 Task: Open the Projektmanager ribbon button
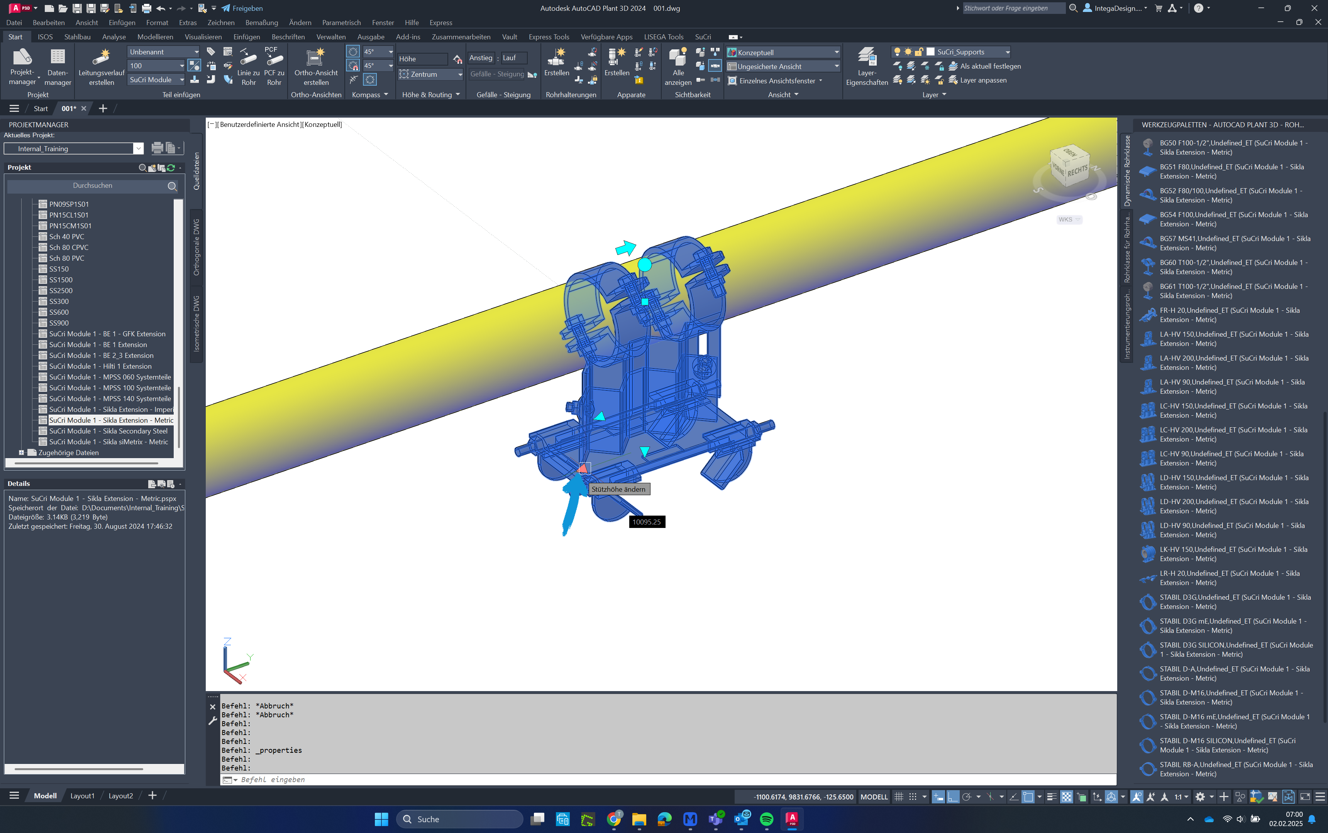[22, 66]
